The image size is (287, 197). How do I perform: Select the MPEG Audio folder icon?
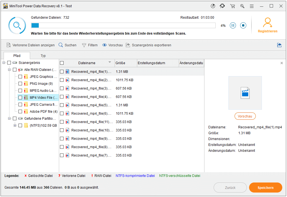(26, 90)
